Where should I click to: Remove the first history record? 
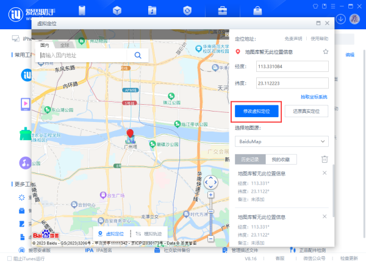(x=325, y=173)
